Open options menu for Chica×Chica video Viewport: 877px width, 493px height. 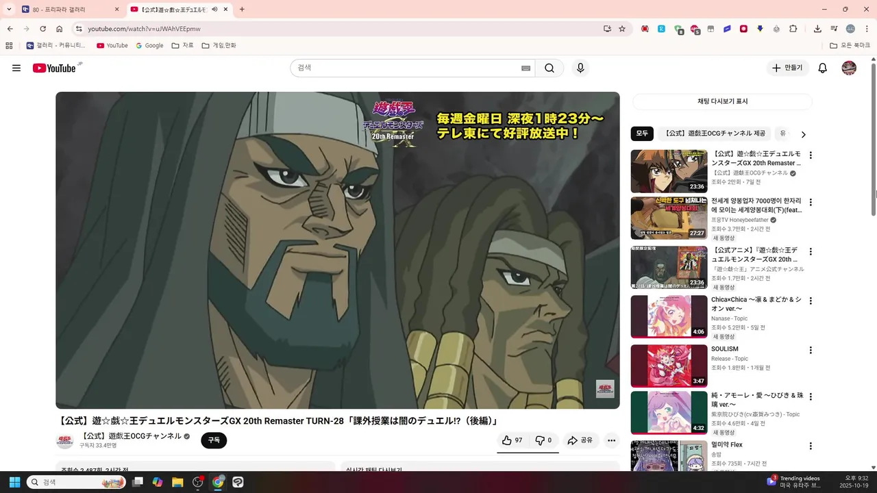tap(811, 301)
